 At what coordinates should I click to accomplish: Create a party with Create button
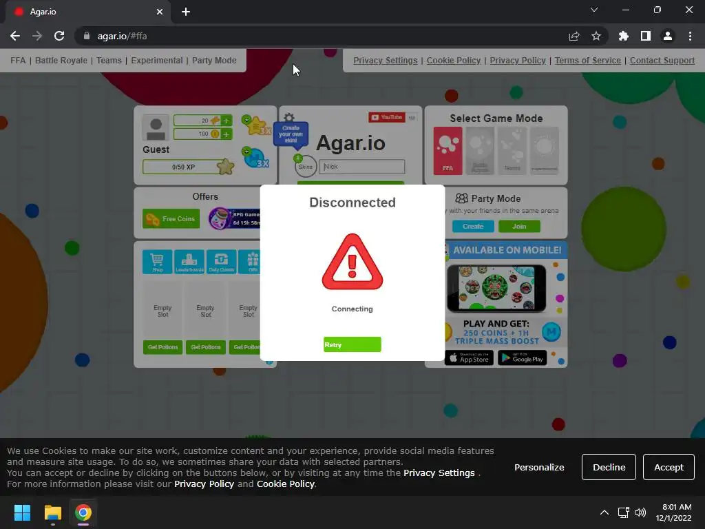click(x=473, y=226)
